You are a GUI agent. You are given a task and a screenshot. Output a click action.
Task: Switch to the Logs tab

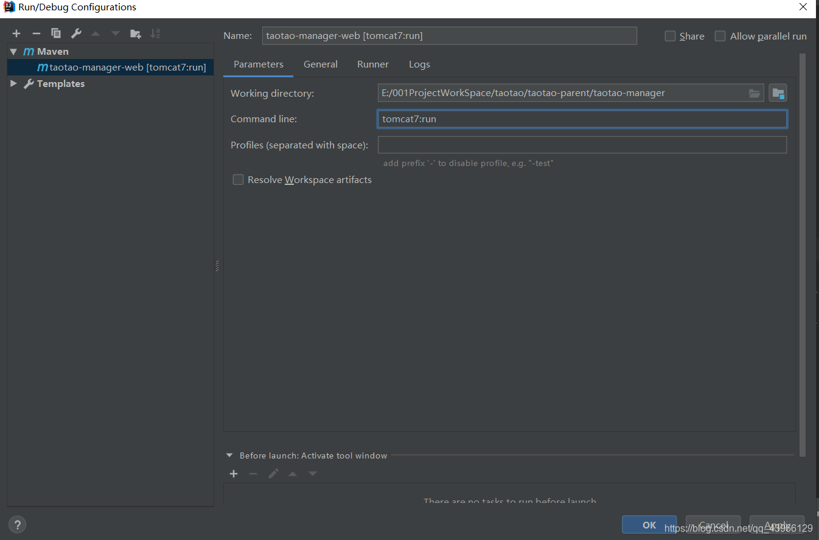click(419, 64)
